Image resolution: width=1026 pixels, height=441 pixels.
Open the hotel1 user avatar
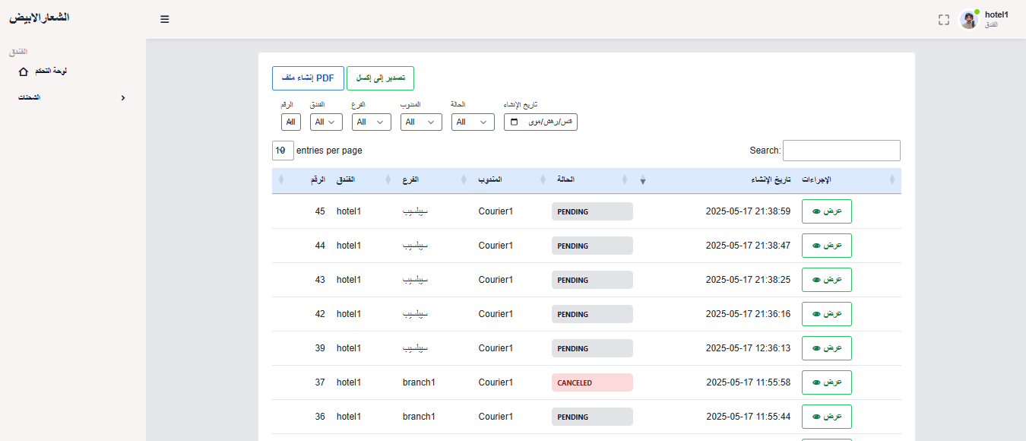(968, 20)
